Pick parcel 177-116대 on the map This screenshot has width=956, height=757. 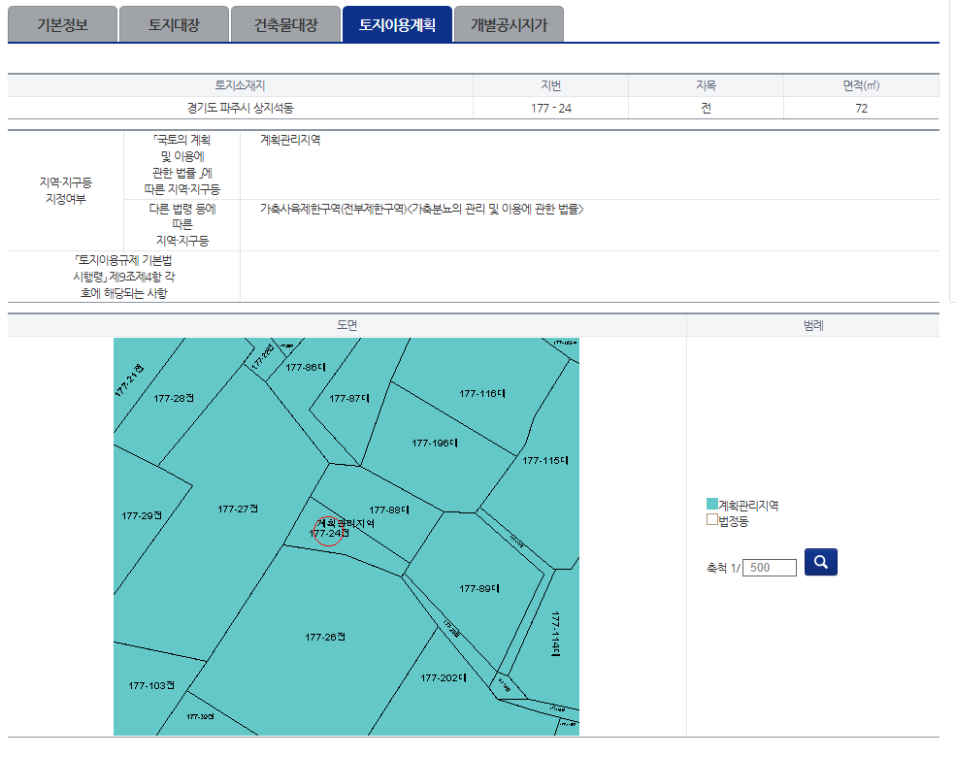pos(482,393)
